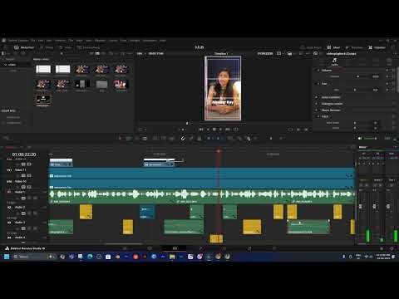The image size is (399, 299).
Task: Toggle linked selection chain icon
Action: coord(191,139)
